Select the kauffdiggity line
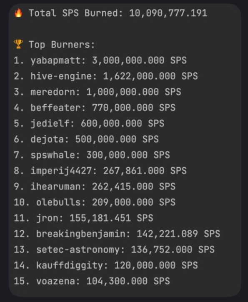The width and height of the screenshot is (248, 302). pyautogui.click(x=106, y=266)
